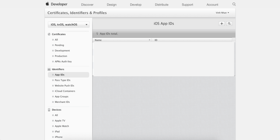This screenshot has height=140, width=280.
Task: Select Apple Watch devices
Action: [x=62, y=126]
